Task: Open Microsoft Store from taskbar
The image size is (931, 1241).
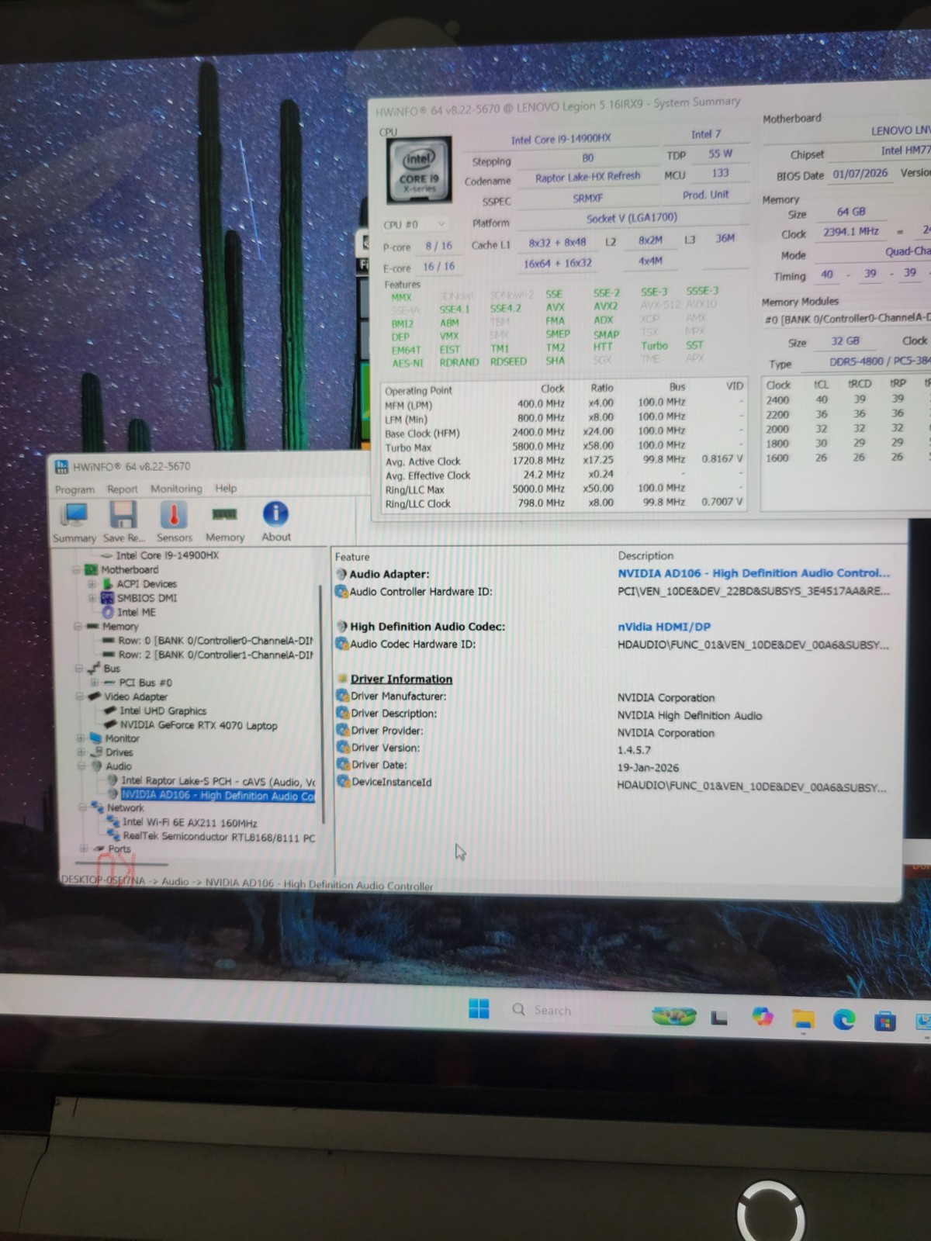Action: pos(884,1021)
